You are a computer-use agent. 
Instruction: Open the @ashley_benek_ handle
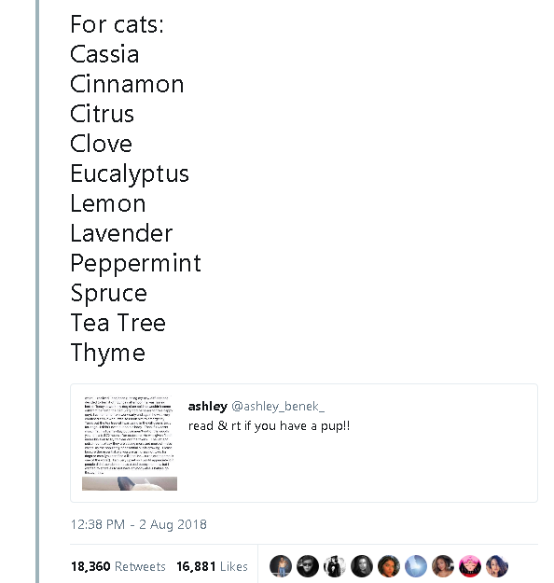coord(278,407)
